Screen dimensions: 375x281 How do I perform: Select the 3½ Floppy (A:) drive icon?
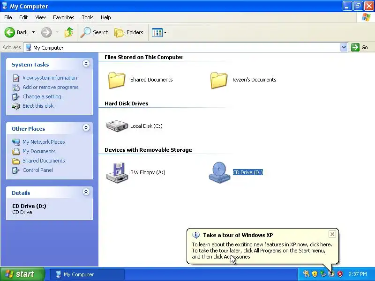coord(117,173)
